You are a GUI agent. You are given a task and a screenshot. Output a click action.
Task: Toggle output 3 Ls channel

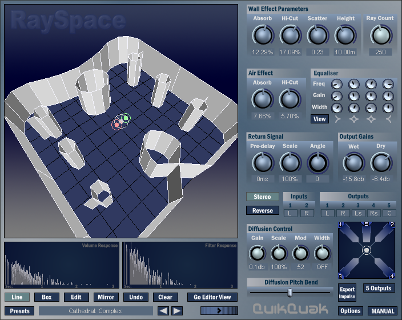358,213
